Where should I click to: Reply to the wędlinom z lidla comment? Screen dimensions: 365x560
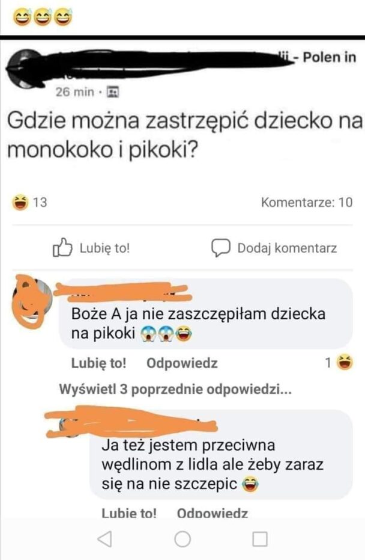coord(213,513)
